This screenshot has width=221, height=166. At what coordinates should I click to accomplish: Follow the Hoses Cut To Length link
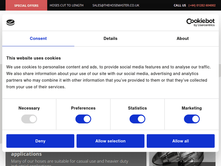[x=66, y=5]
